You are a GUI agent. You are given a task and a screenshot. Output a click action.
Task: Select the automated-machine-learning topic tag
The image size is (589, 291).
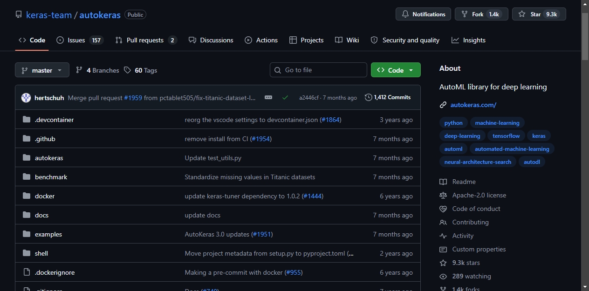click(x=512, y=149)
